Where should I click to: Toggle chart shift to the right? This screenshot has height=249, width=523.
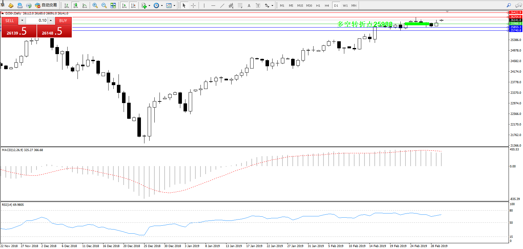(x=134, y=5)
